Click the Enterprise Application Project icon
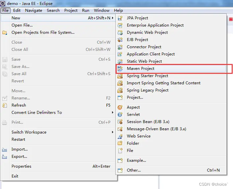Screen dimensions: 233x189 coord(120,25)
